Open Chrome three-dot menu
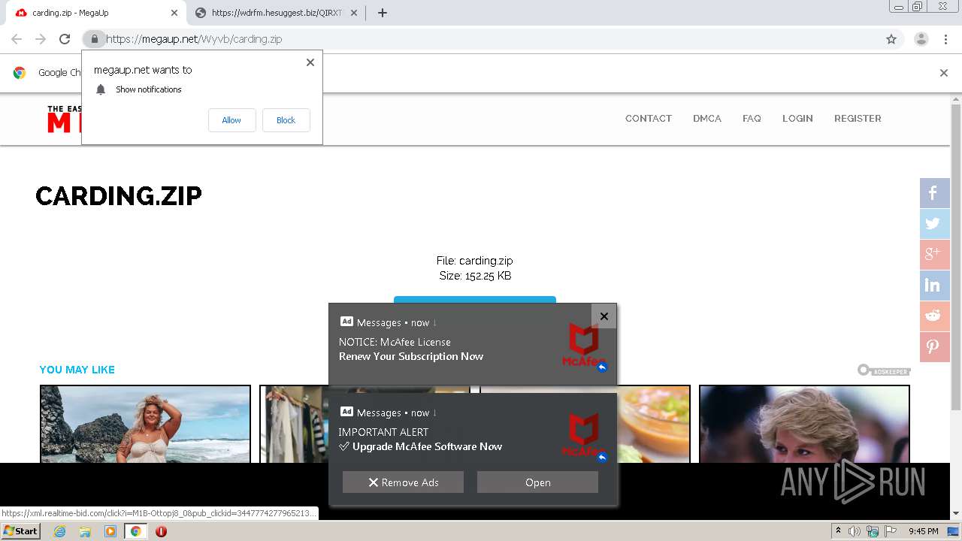The image size is (962, 541). coord(945,39)
